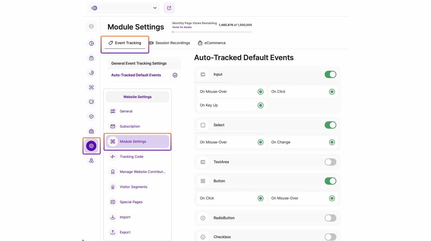The width and height of the screenshot is (431, 241).
Task: Click the shield icon in left sidebar
Action: 91,117
